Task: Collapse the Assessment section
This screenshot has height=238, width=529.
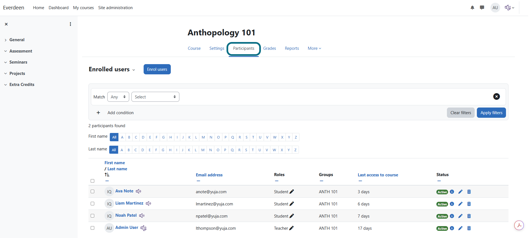Action: [x=6, y=51]
